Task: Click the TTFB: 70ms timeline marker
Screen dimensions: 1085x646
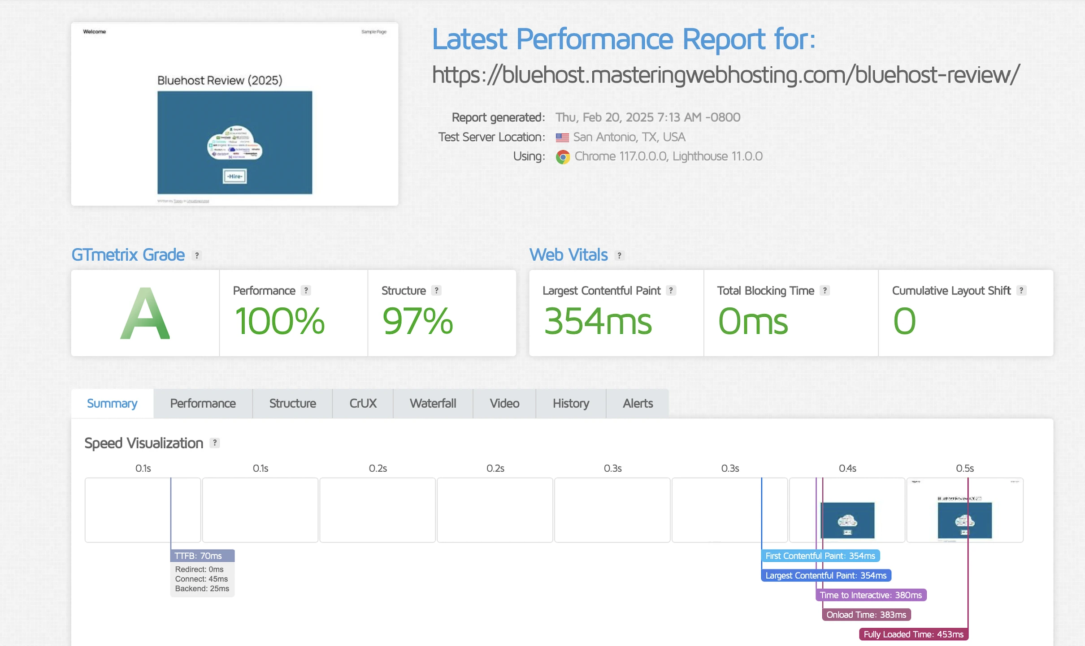Action: (202, 556)
